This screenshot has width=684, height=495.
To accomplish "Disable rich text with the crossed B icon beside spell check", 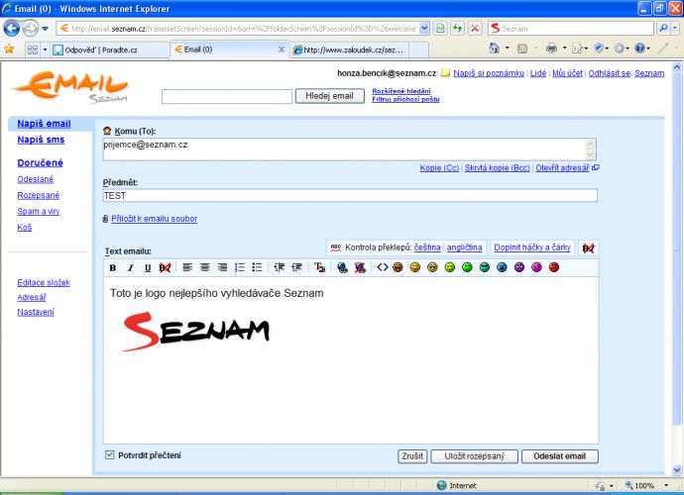I will [x=588, y=248].
